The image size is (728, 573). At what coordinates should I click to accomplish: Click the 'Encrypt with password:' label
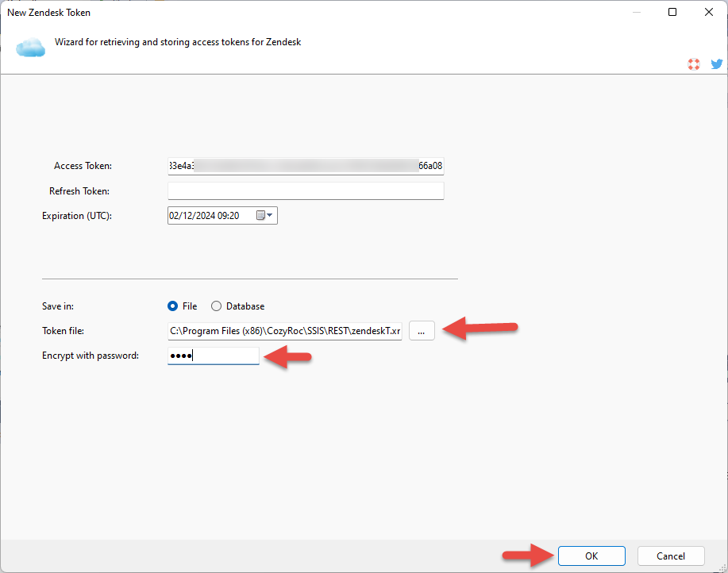click(x=91, y=356)
